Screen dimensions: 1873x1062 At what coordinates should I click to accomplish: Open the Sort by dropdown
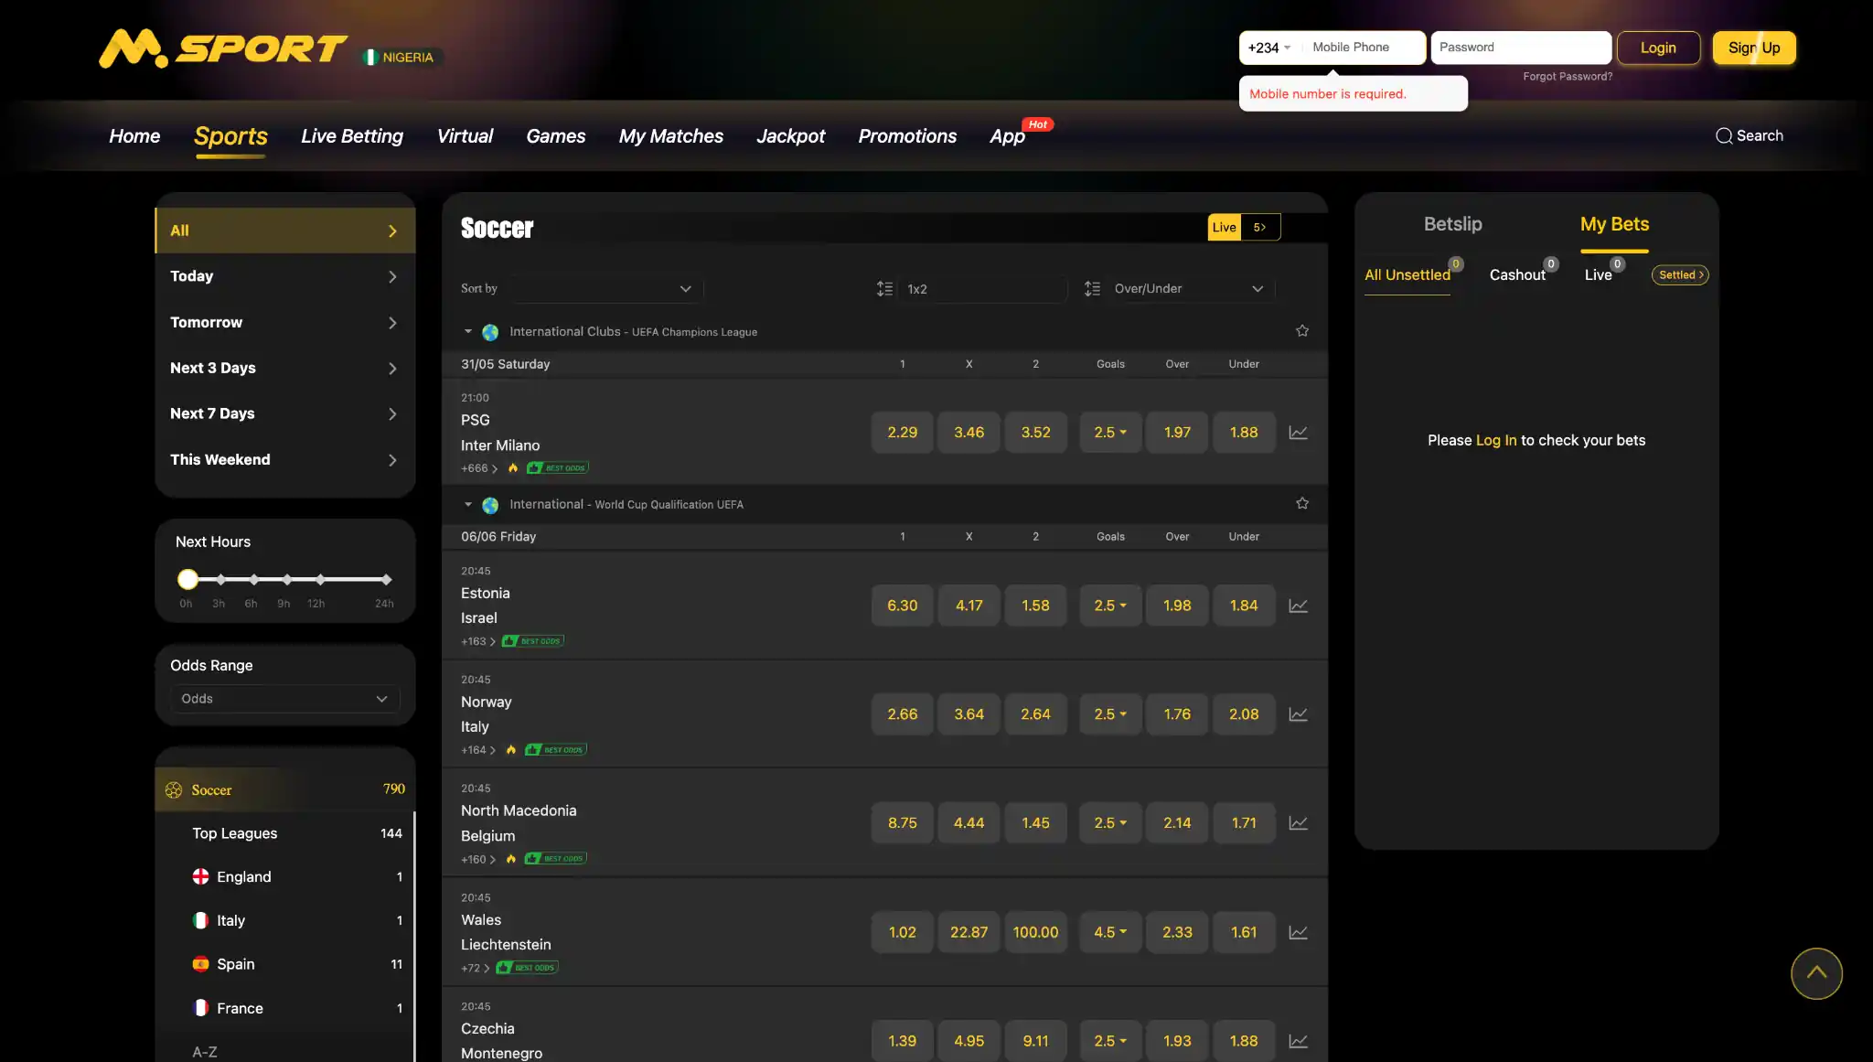click(x=606, y=289)
